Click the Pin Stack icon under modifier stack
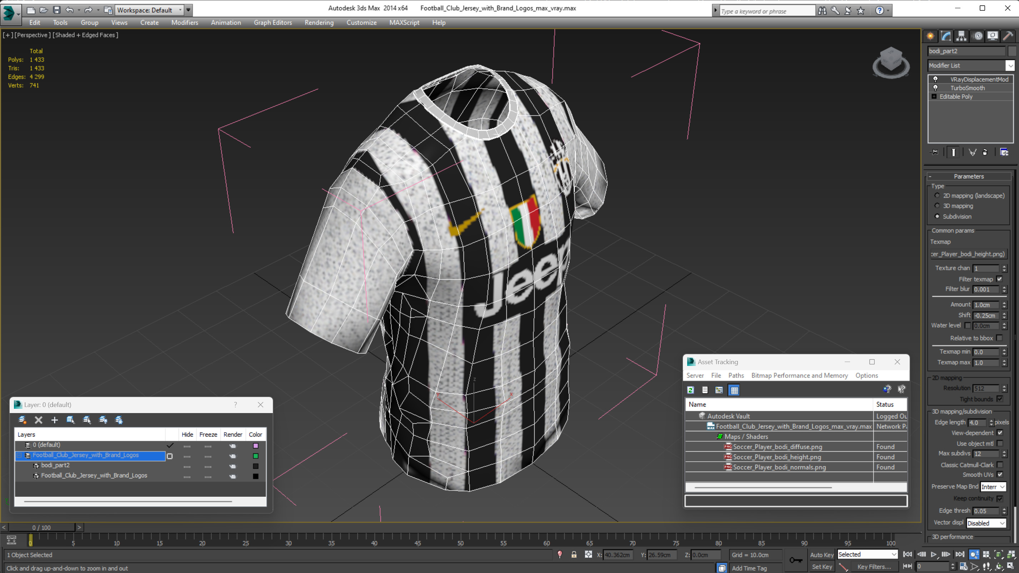 (934, 152)
